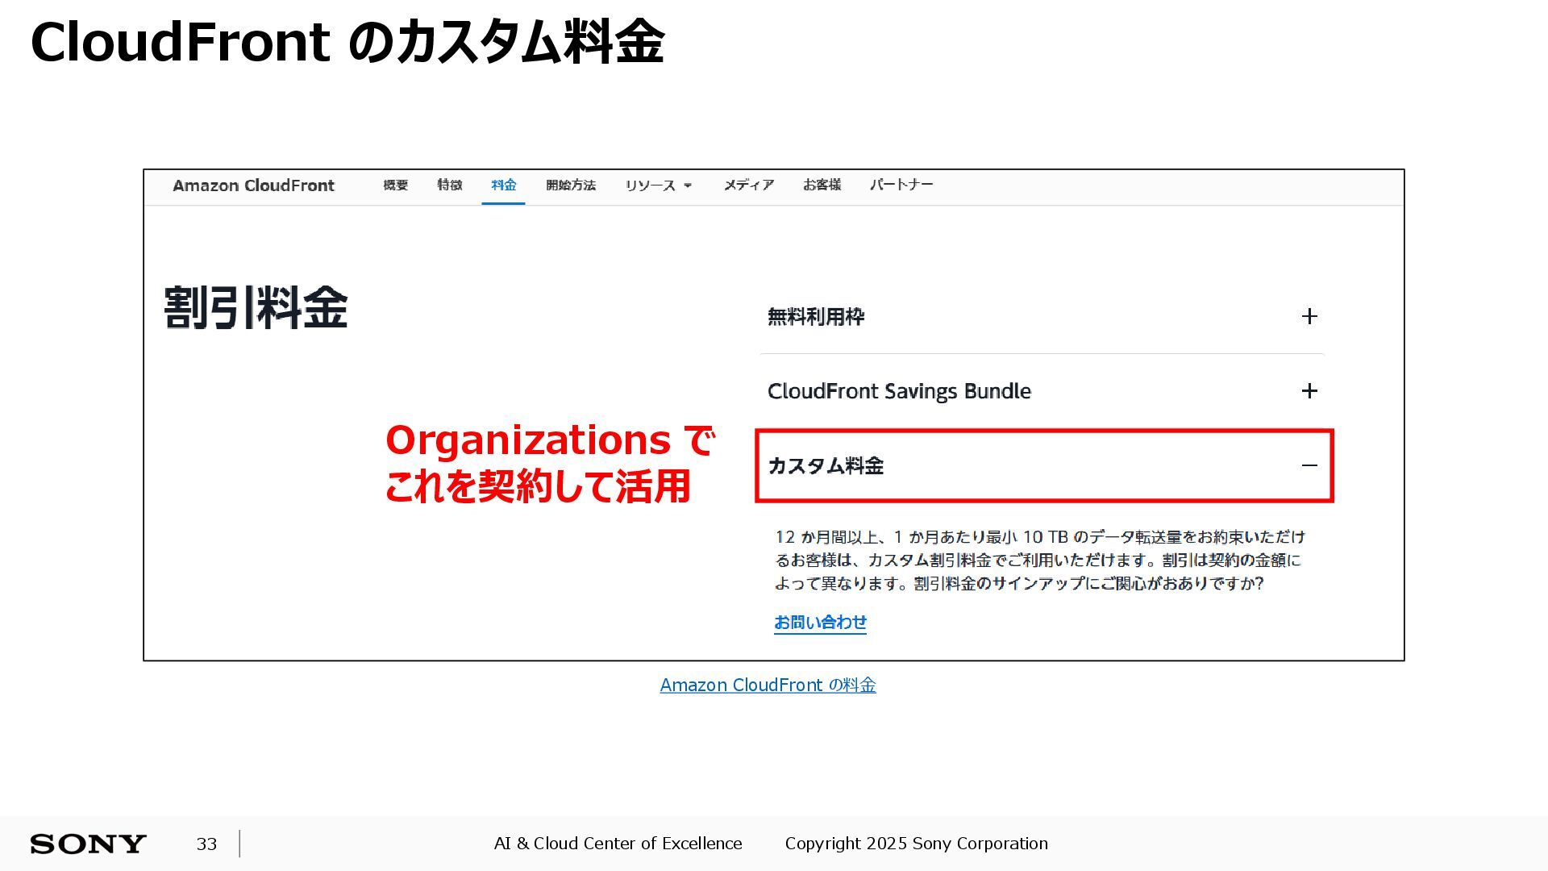Click the slide title CloudFront のカスタム料金
1548x871 pixels.
(347, 42)
